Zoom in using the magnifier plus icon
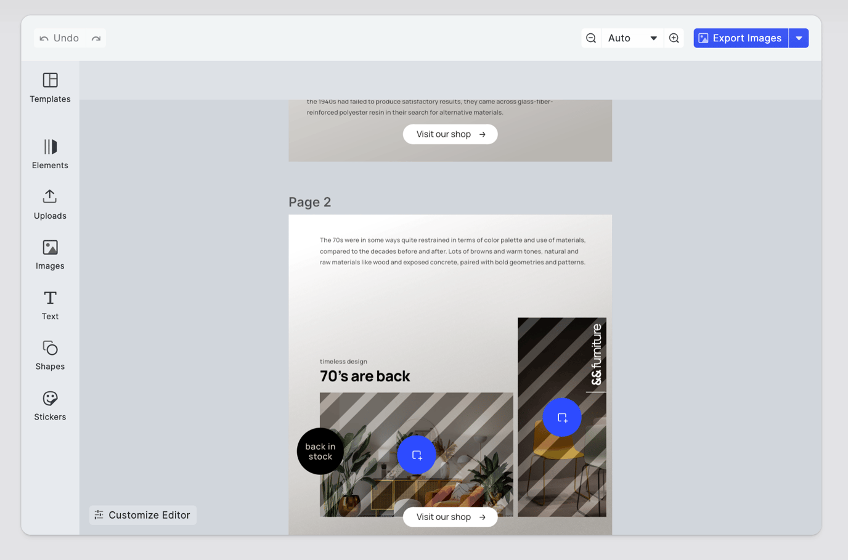The image size is (848, 560). click(x=674, y=38)
